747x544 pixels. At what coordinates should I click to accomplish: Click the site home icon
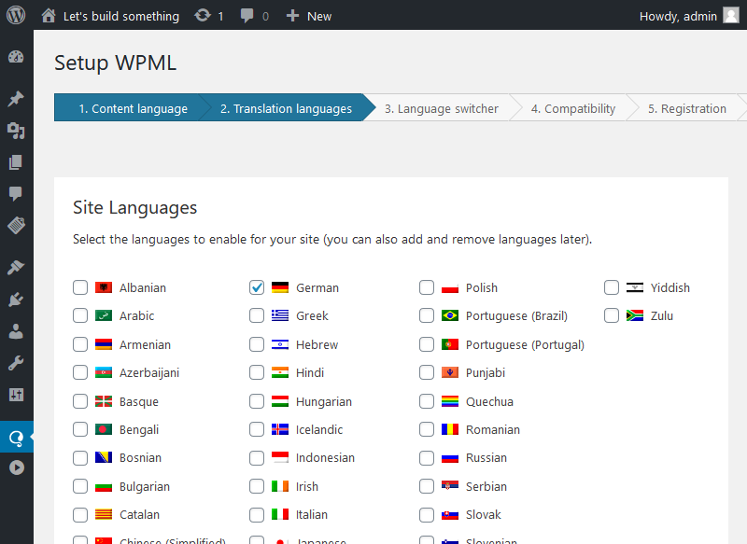49,16
